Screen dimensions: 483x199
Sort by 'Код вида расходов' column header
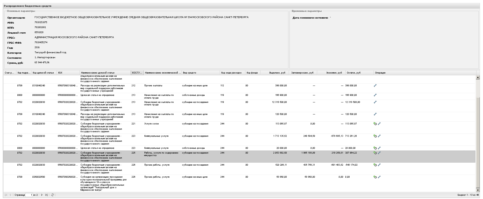[x=233, y=73]
